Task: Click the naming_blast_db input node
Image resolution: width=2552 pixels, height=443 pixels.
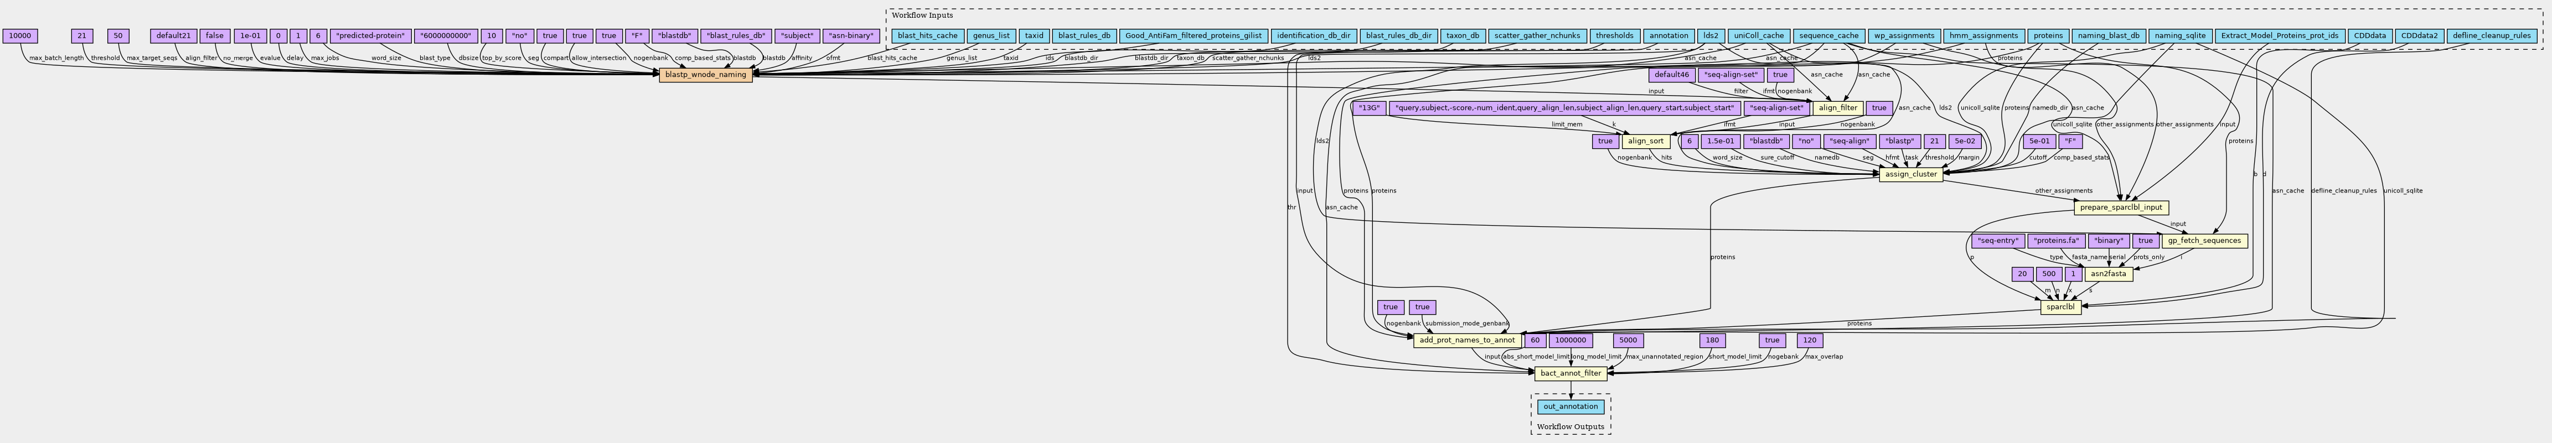Action: coord(2107,35)
